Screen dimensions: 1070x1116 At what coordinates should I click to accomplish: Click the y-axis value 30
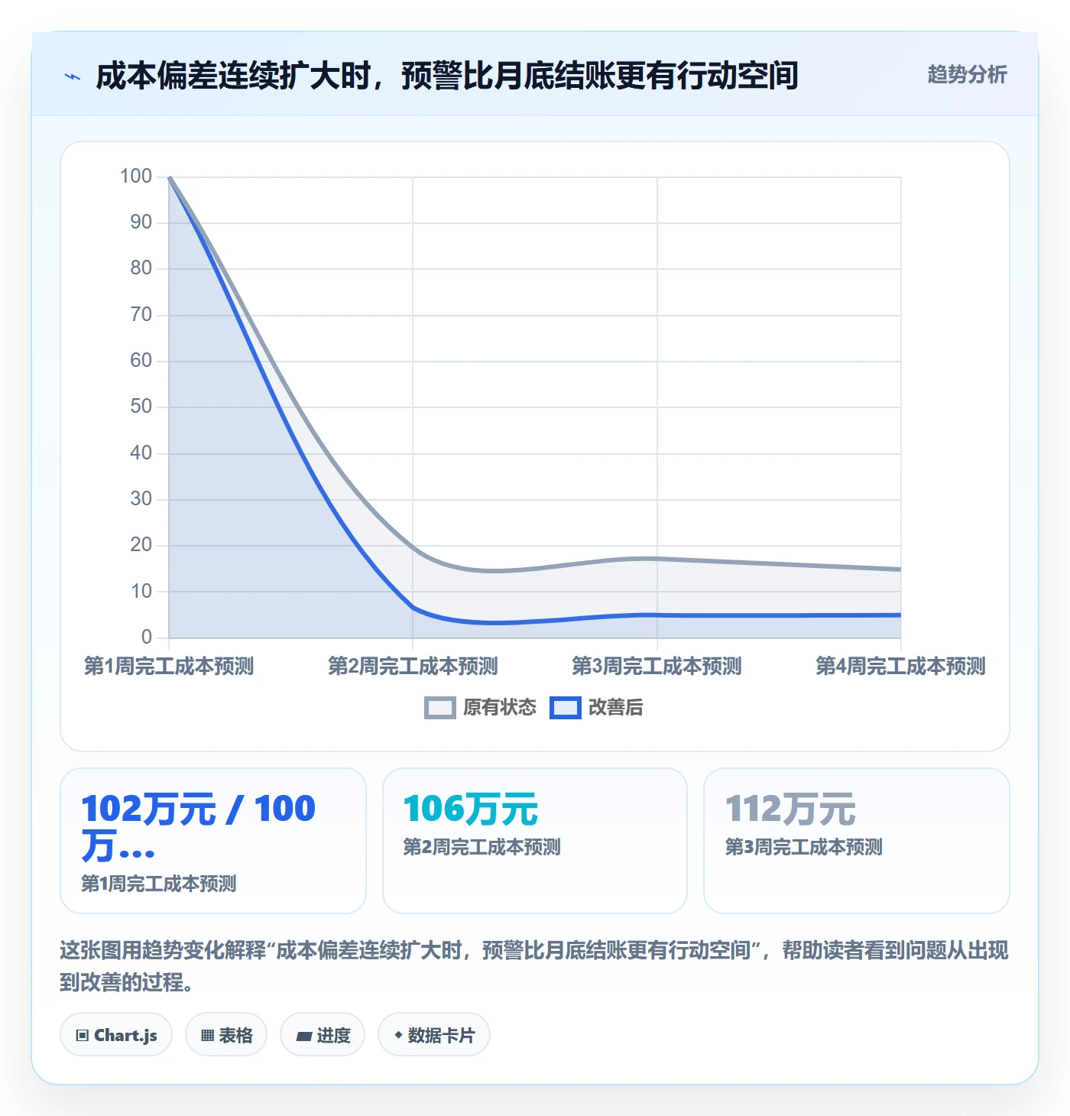[141, 499]
